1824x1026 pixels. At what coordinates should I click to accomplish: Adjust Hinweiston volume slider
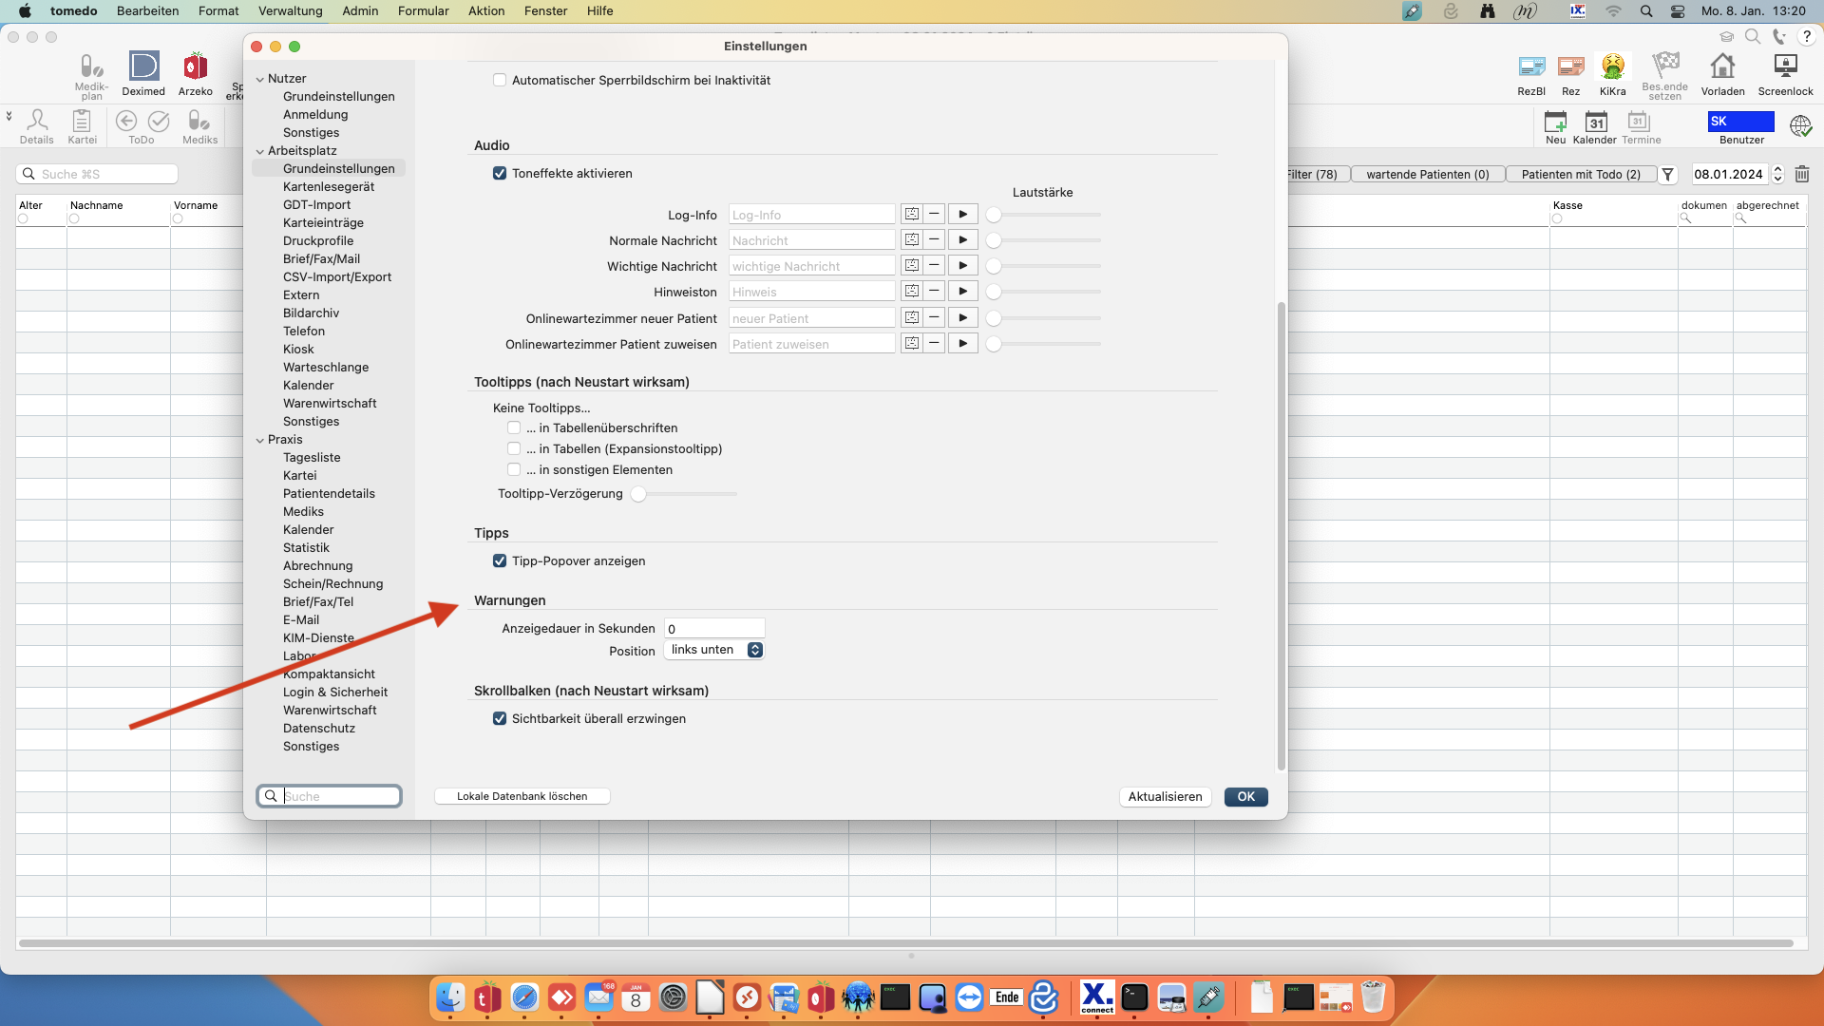click(1044, 292)
